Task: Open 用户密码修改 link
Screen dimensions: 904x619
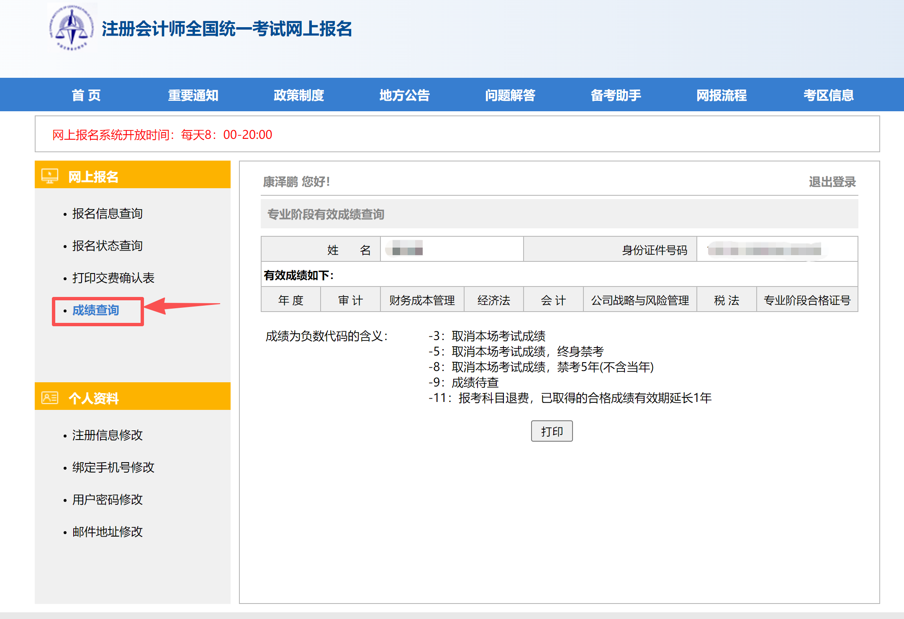Action: 107,500
